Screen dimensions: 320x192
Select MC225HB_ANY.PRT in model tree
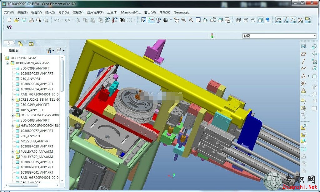(35, 141)
